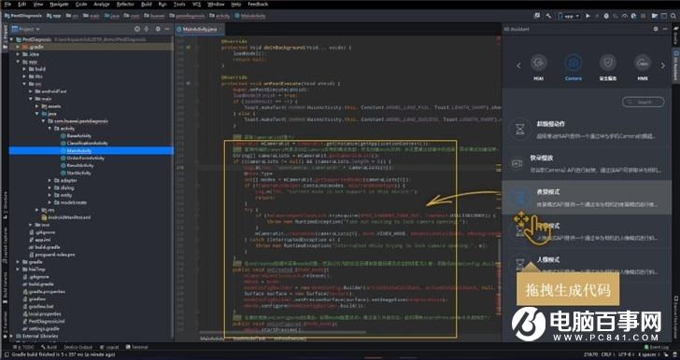Click PestDiagnosis in the breadcrumb bar
This screenshot has height=360, width=680.
pyautogui.click(x=23, y=16)
